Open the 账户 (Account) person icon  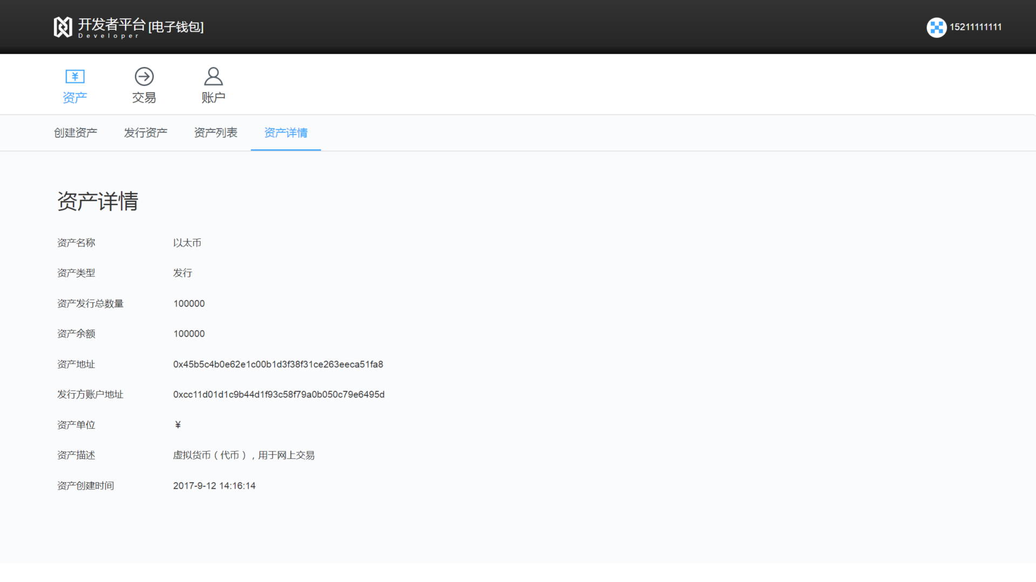(x=213, y=77)
